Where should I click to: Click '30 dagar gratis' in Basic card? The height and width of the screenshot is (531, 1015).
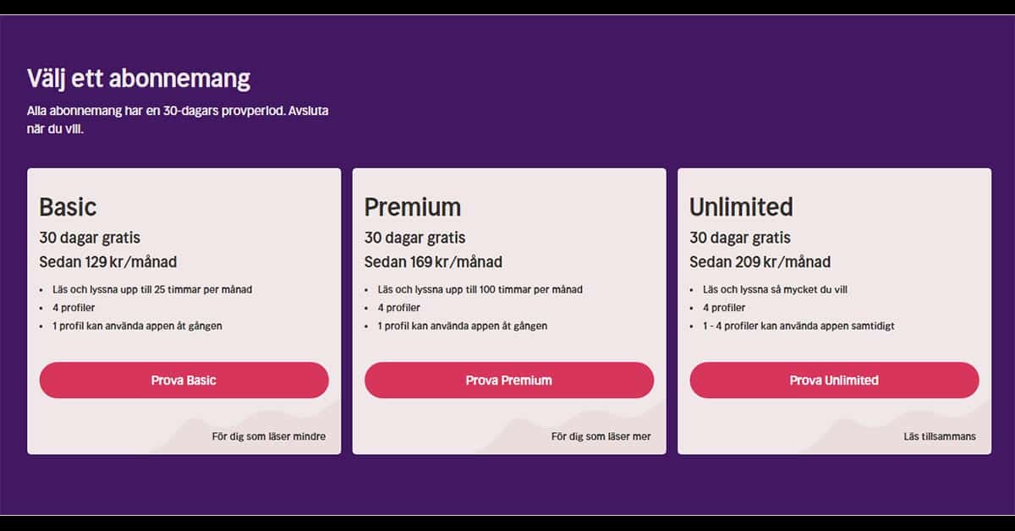click(x=90, y=238)
